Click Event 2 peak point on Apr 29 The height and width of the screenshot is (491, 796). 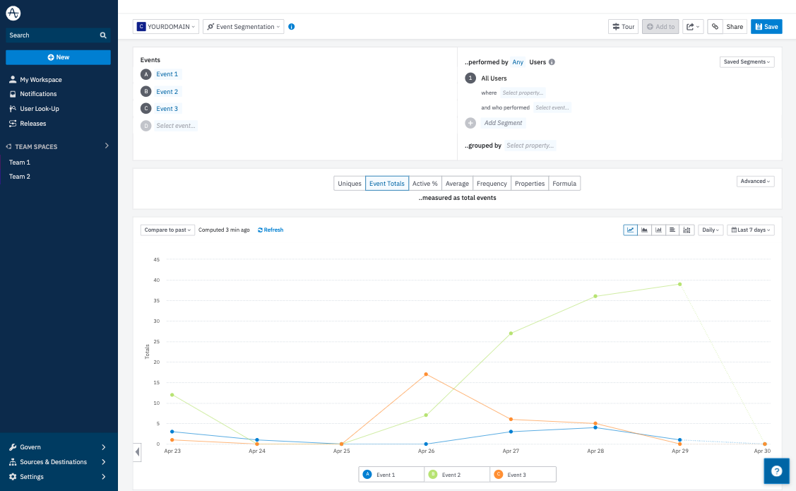pyautogui.click(x=679, y=284)
